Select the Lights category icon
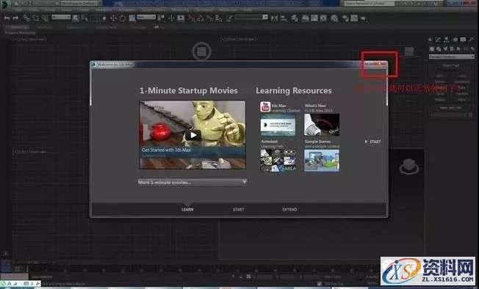The image size is (479, 289). (445, 48)
